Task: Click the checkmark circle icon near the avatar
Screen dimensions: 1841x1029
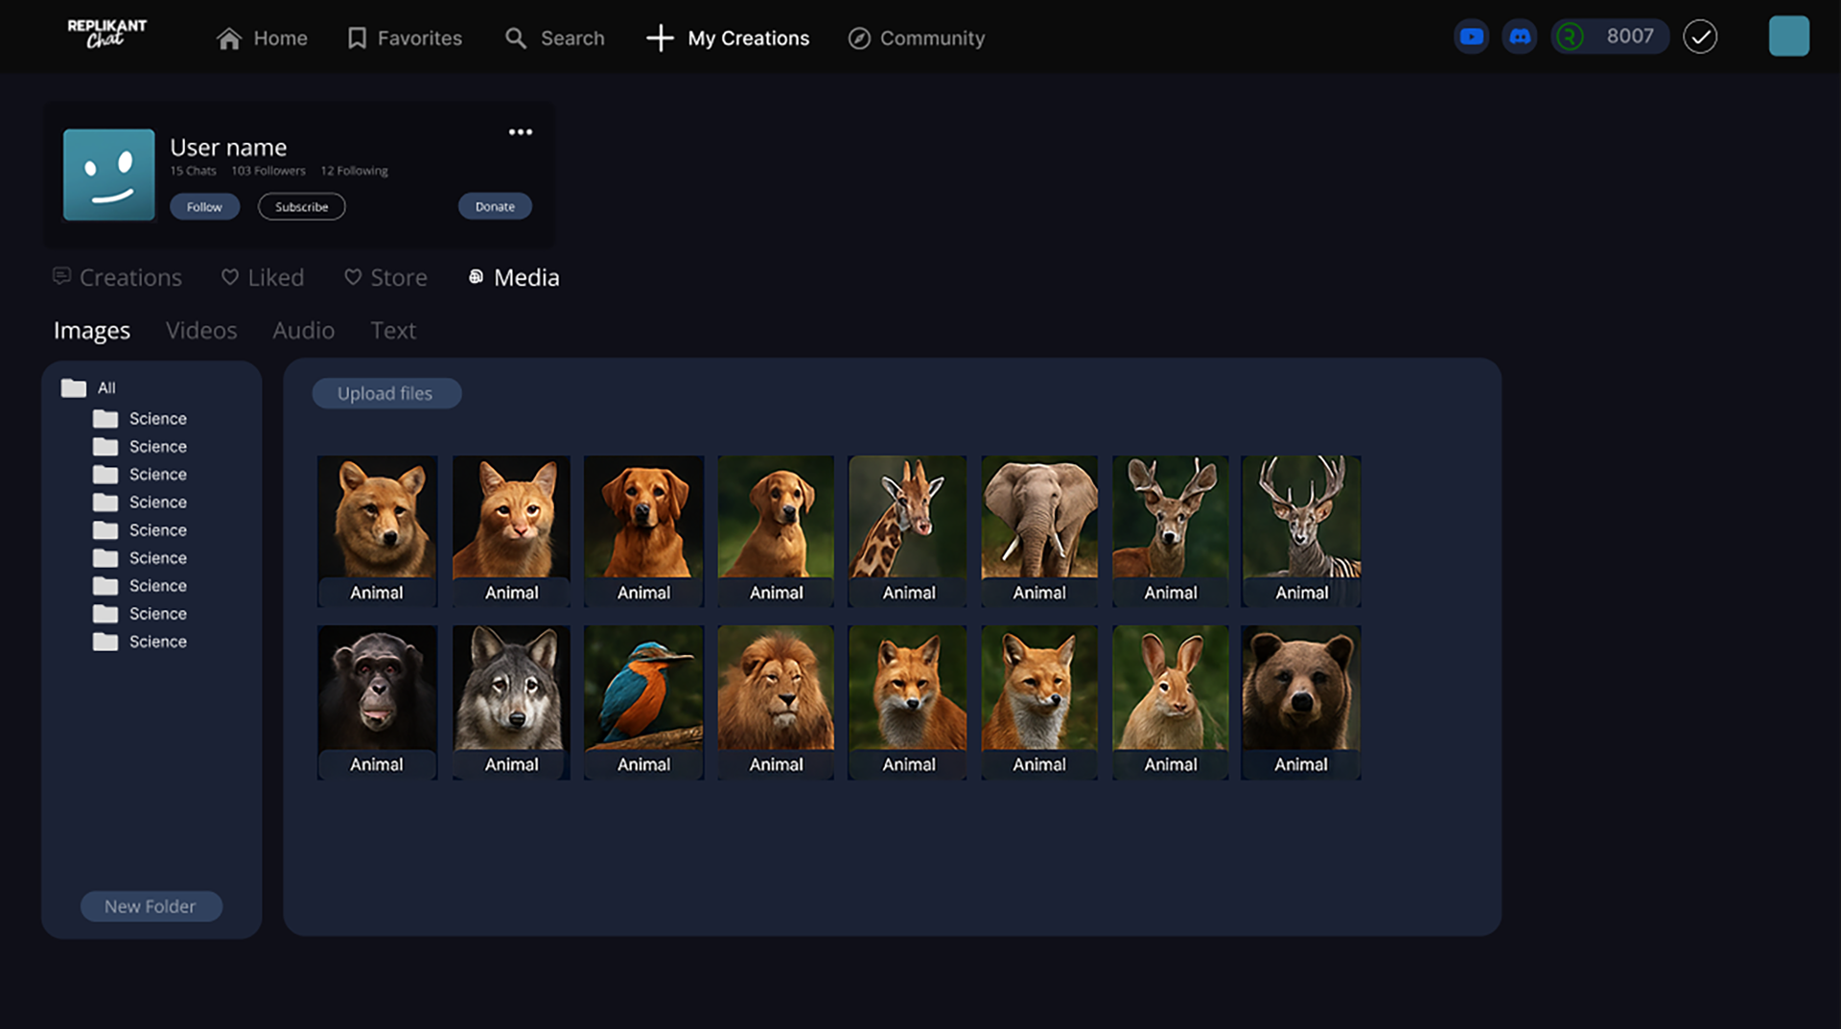Action: (1700, 36)
